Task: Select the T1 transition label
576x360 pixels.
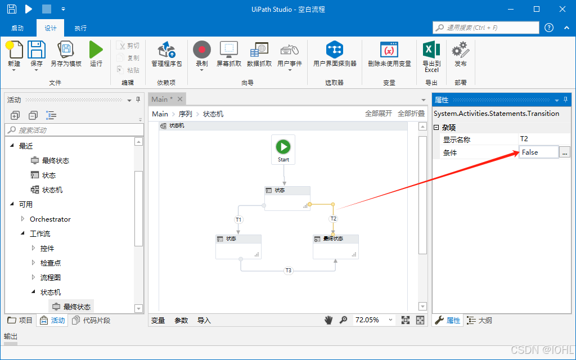Action: click(238, 220)
